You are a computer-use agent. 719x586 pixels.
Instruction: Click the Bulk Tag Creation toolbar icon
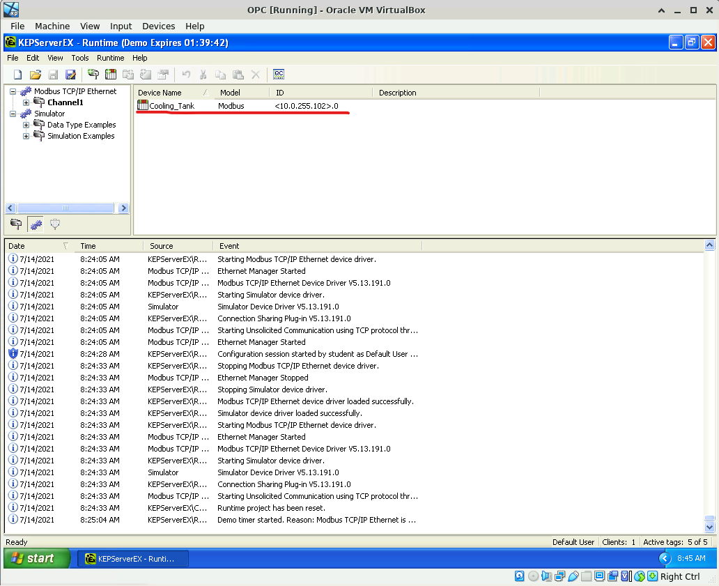point(163,75)
